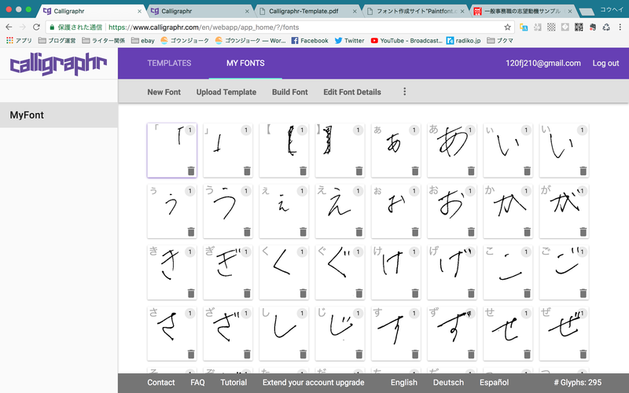
Task: Click the New Font button
Action: [x=164, y=92]
